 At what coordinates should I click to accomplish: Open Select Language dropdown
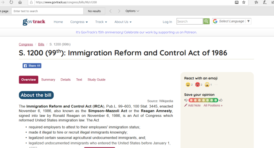click(x=232, y=21)
